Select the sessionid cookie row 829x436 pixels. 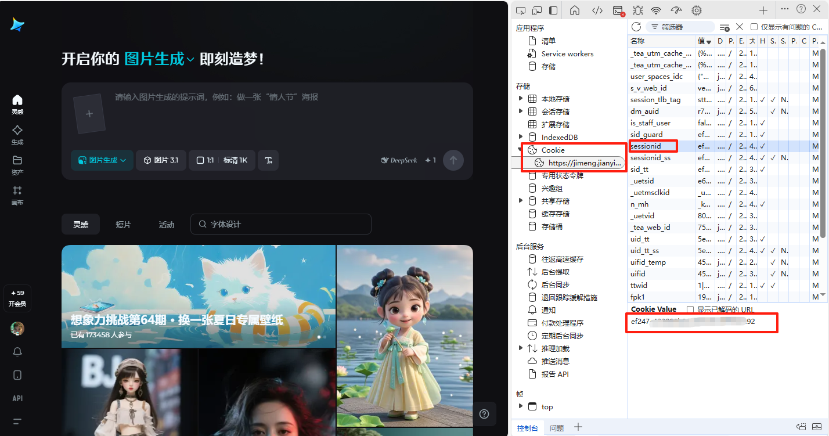tap(725, 146)
